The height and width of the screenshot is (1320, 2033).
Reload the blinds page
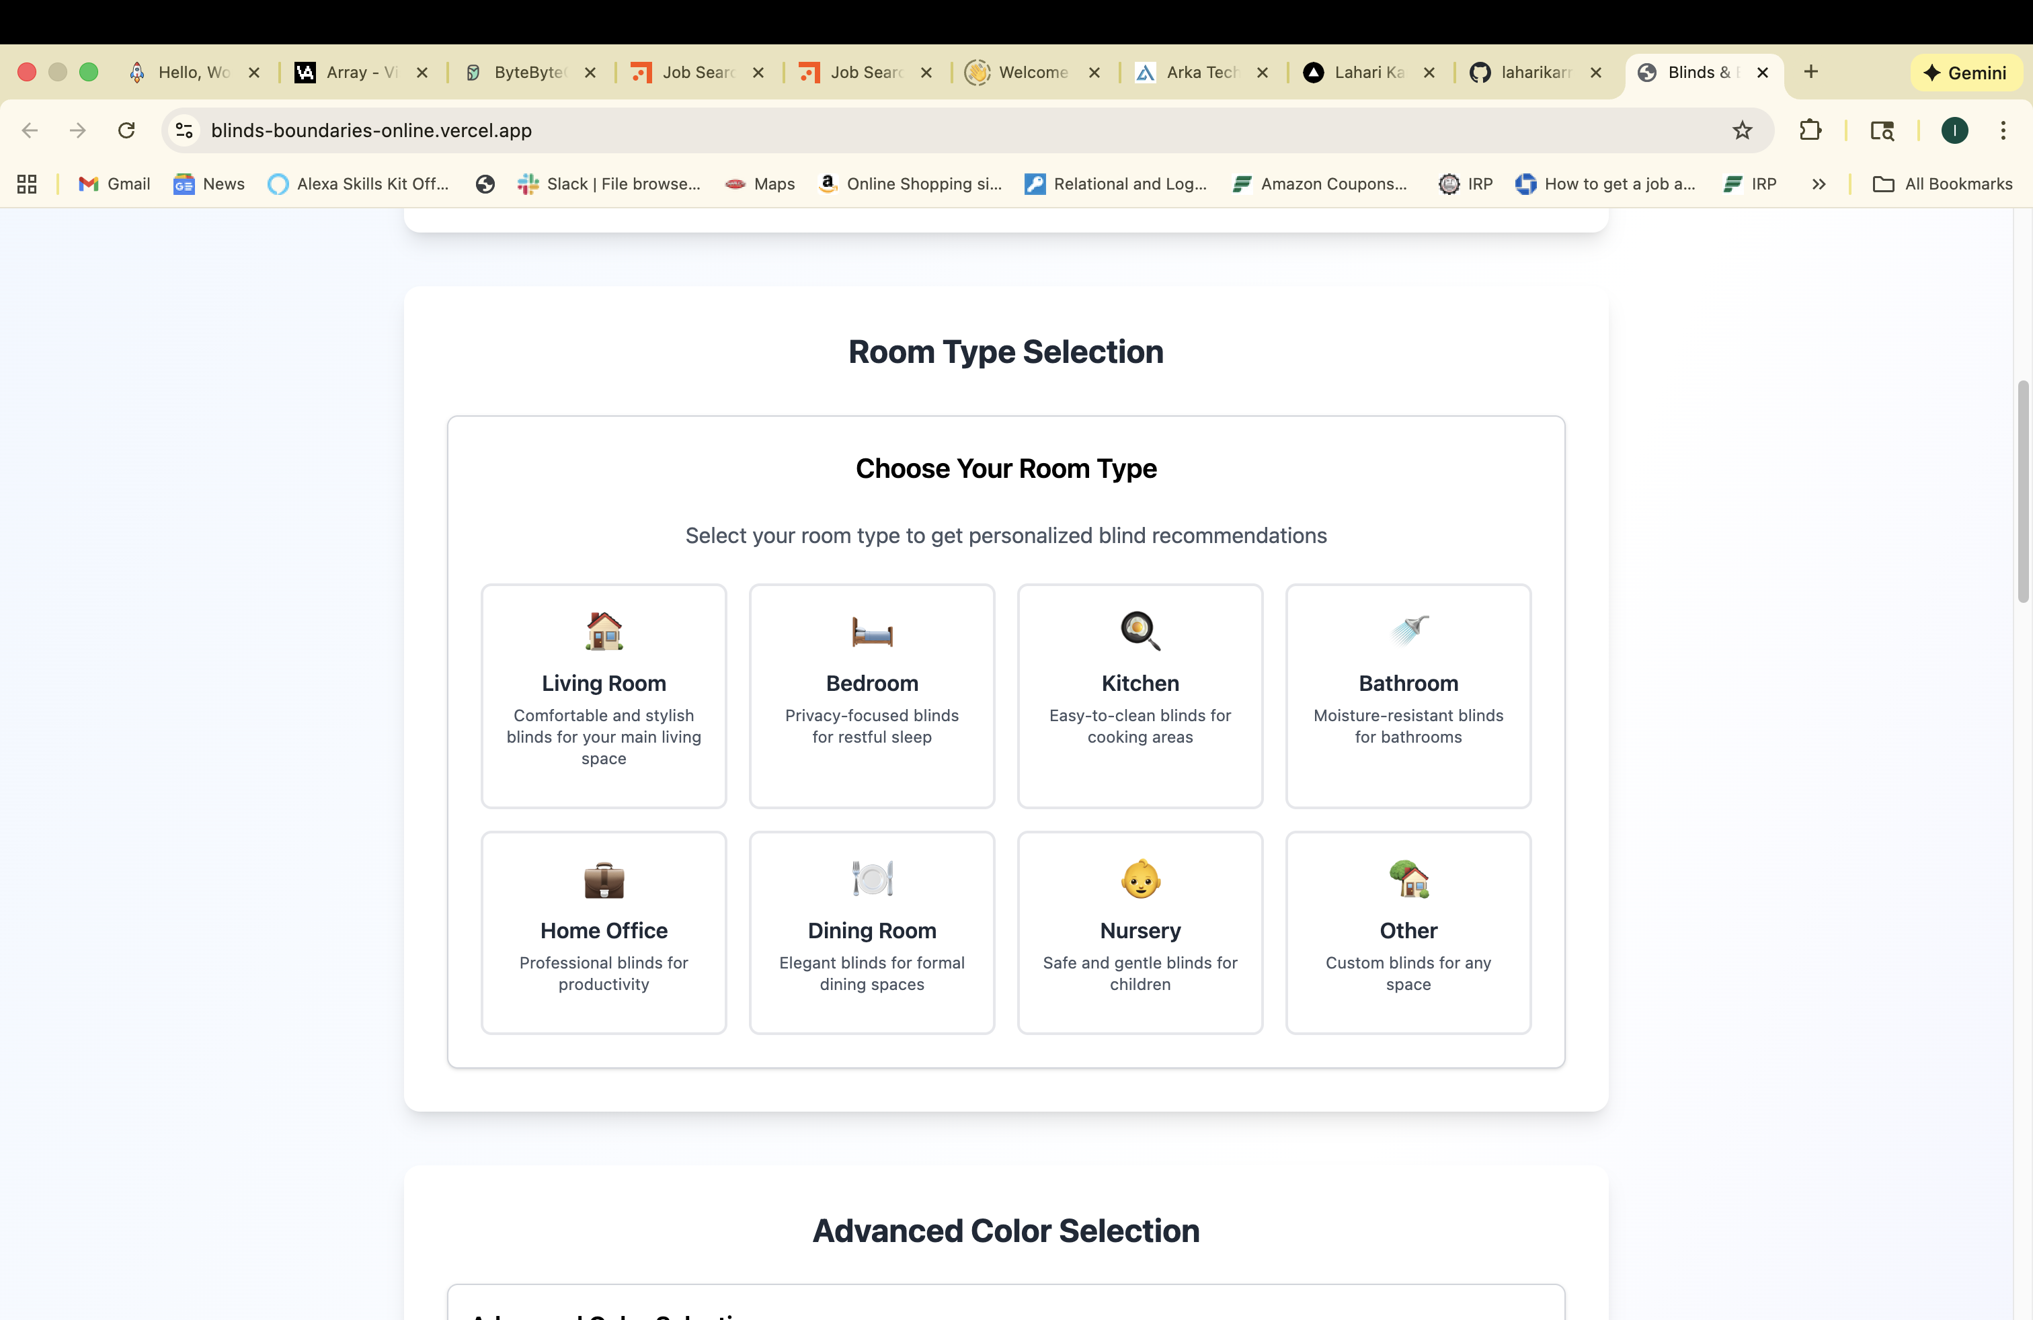pos(126,130)
